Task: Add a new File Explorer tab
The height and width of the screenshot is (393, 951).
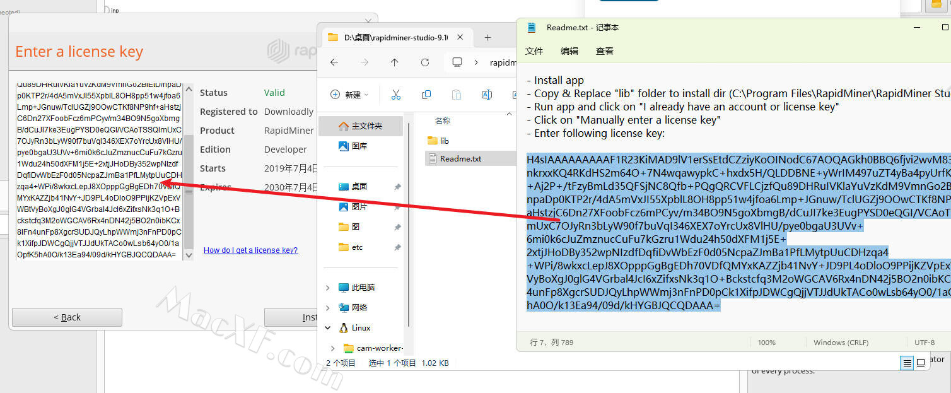Action: [487, 37]
